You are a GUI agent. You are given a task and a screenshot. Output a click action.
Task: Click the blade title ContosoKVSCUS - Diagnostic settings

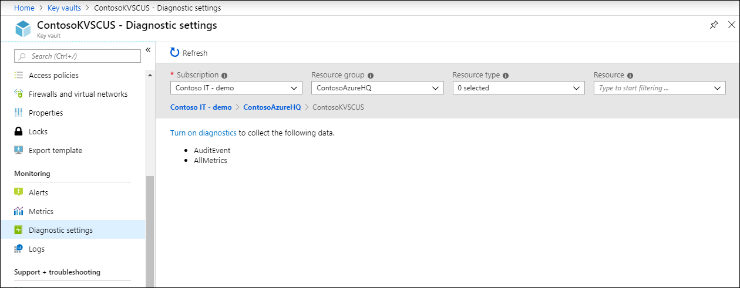127,25
